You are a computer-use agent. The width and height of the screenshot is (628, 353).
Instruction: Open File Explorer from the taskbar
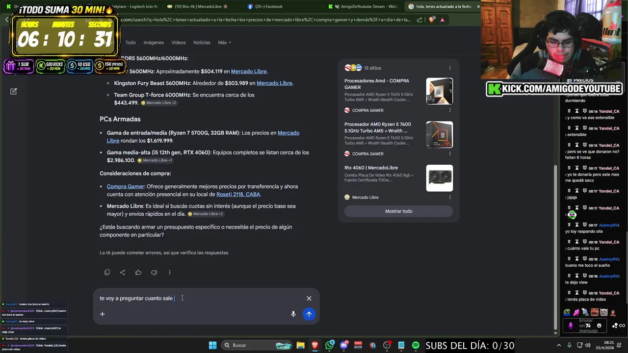[301, 345]
